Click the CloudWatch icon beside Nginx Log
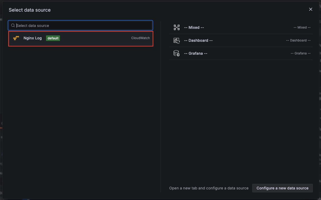The image size is (321, 200). tap(16, 38)
